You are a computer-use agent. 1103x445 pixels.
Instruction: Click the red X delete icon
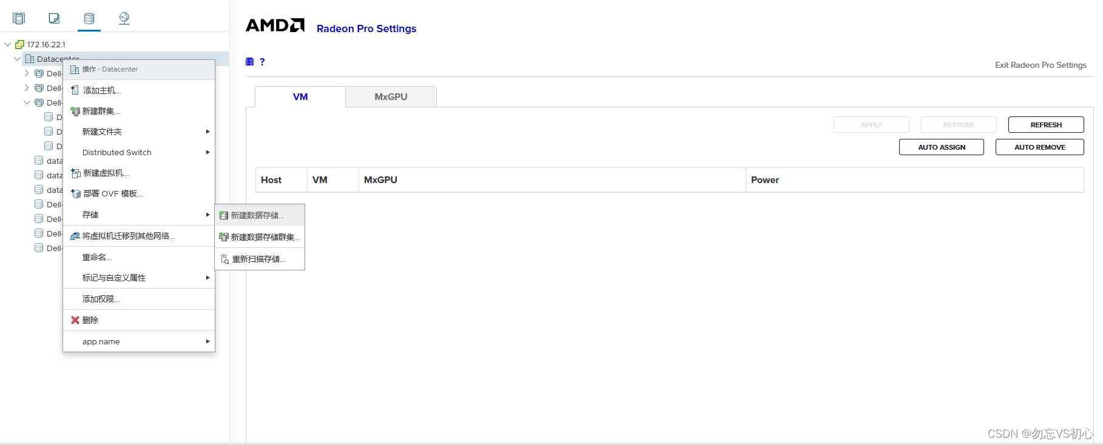click(75, 320)
